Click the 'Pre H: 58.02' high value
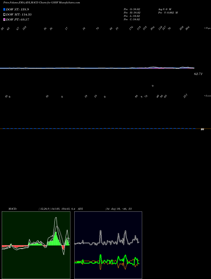This screenshot has width=211, height=279. point(132,13)
